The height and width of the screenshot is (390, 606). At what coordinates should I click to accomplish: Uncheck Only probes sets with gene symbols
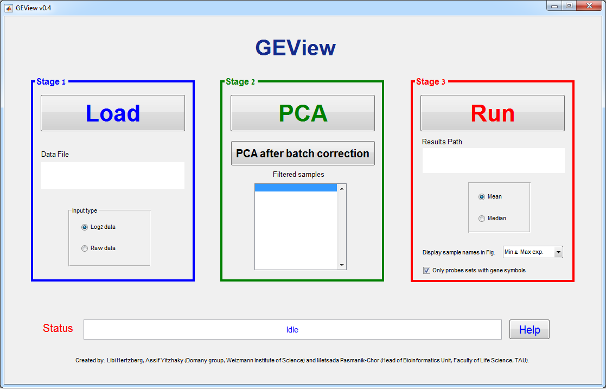pyautogui.click(x=426, y=270)
